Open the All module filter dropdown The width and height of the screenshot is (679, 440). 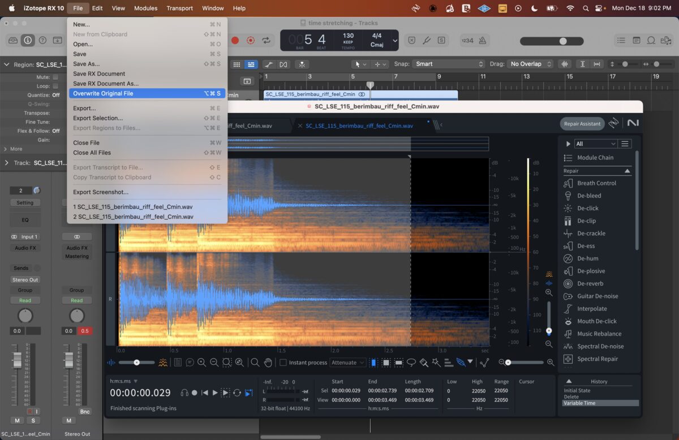595,143
